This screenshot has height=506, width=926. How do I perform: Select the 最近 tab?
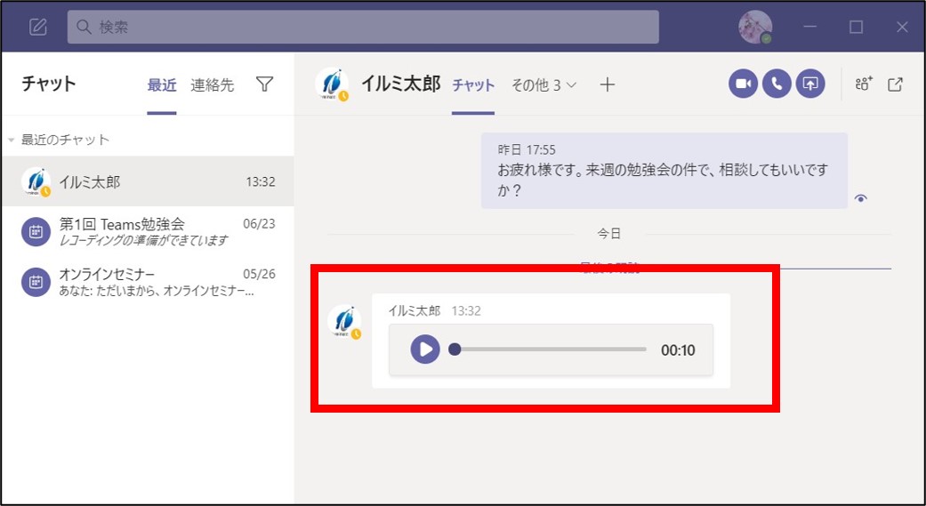coord(162,85)
